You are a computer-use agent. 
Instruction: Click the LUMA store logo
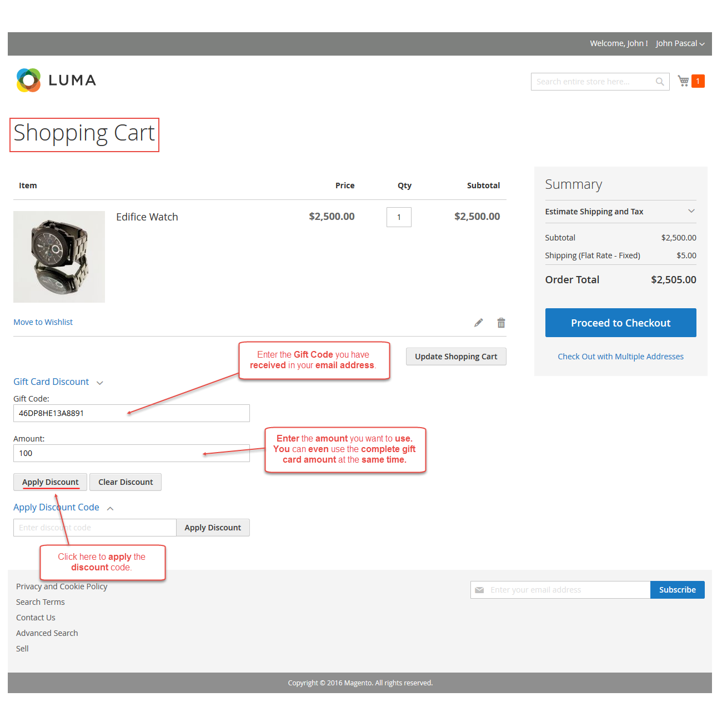[x=56, y=81]
